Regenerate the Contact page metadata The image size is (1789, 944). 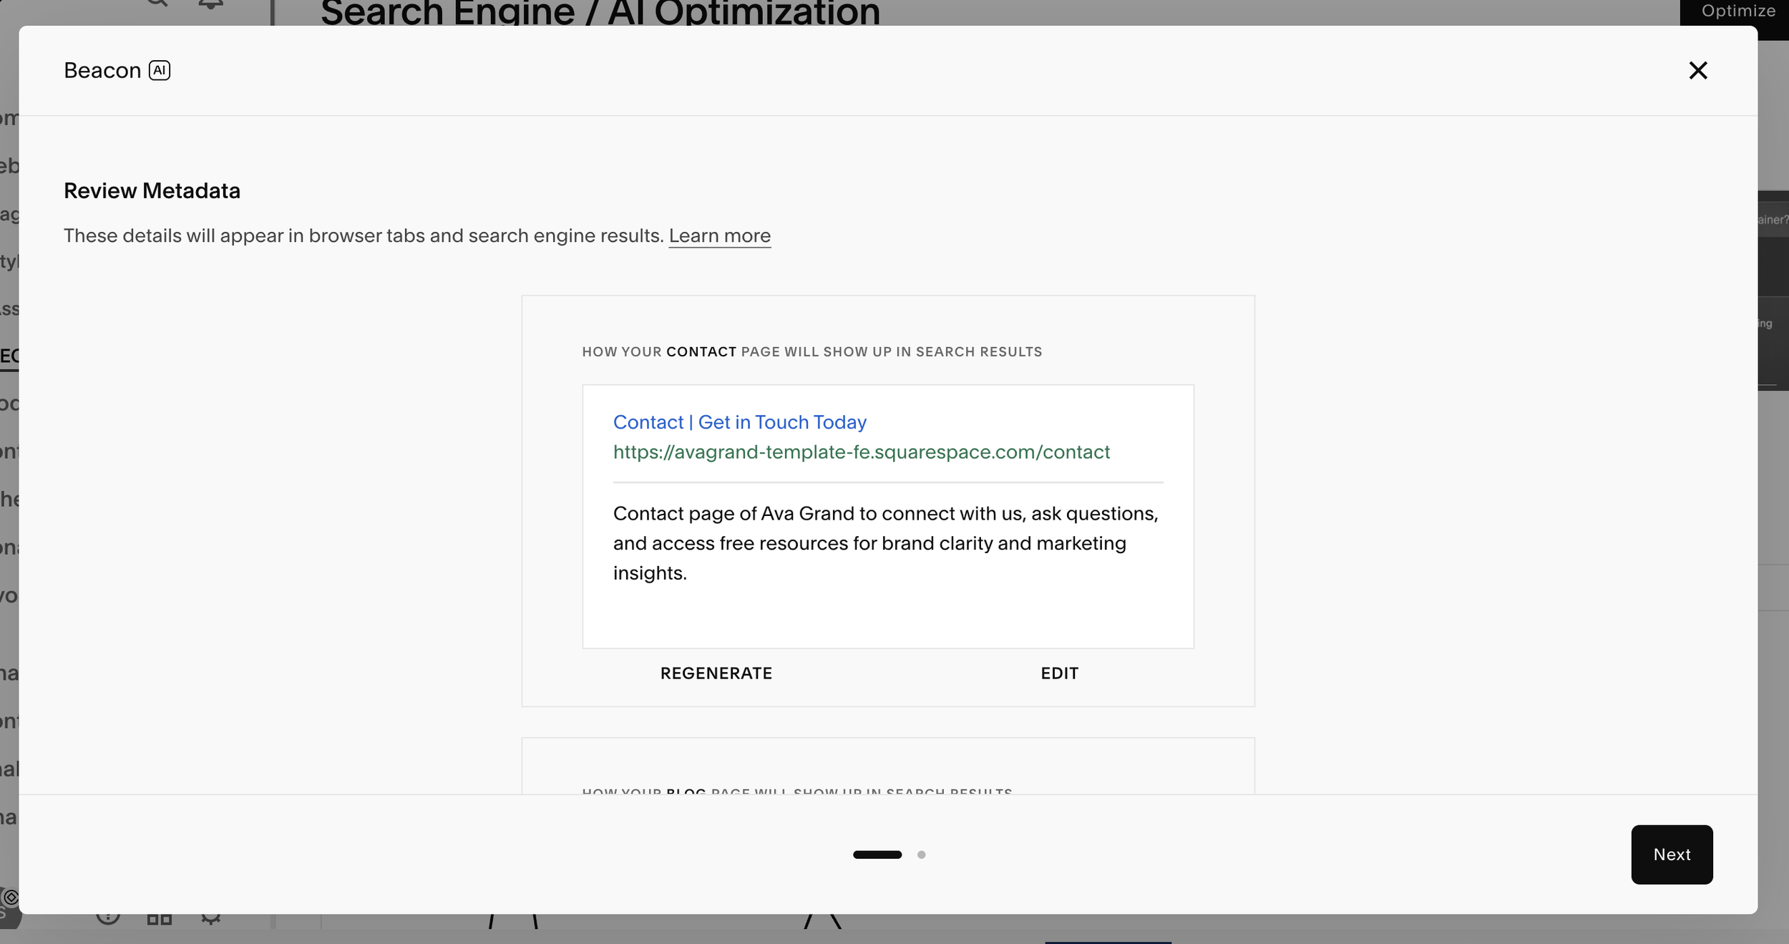point(716,673)
